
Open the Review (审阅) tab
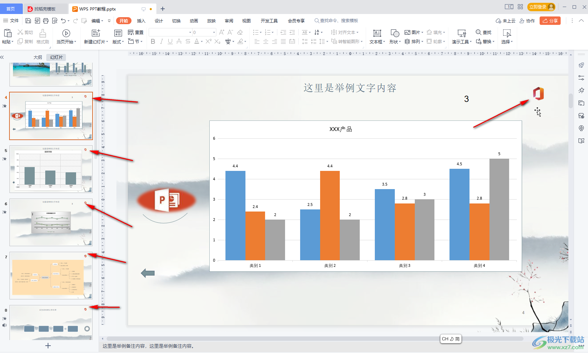[229, 21]
